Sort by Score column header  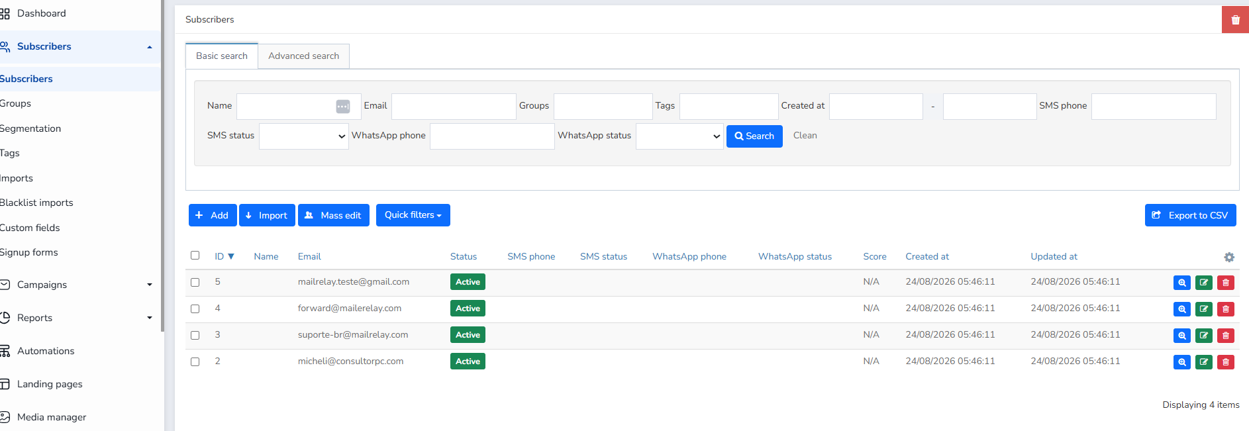[875, 257]
